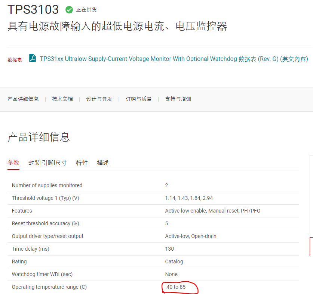Click the TPS3103 product title
This screenshot has height=294, width=313.
click(x=33, y=9)
